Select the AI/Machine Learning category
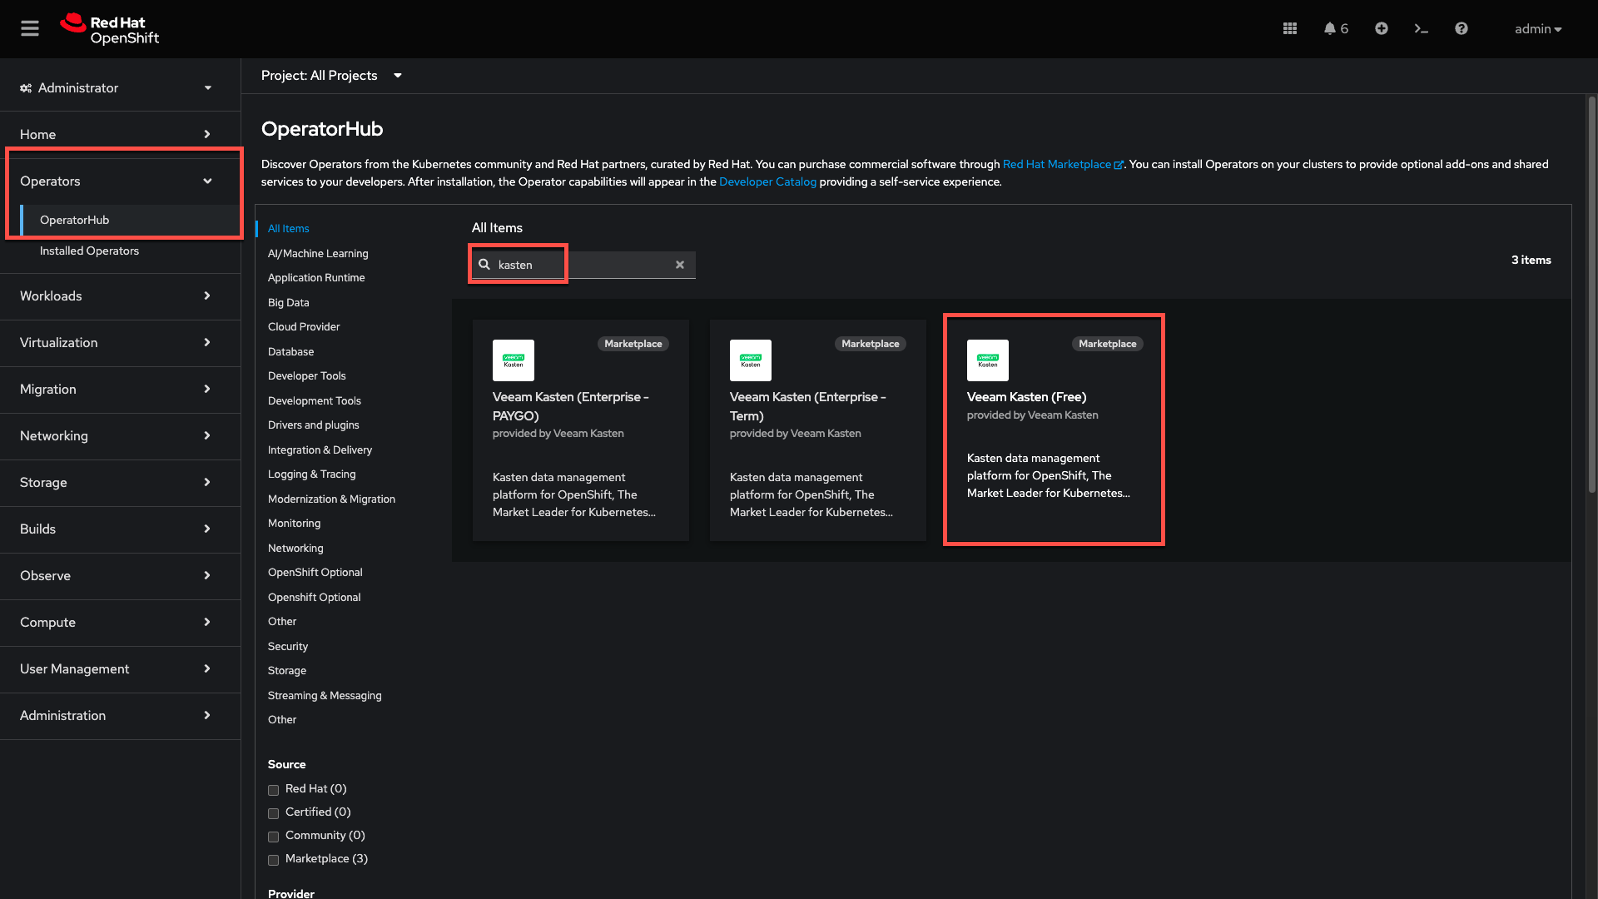Image resolution: width=1598 pixels, height=899 pixels. coord(318,253)
